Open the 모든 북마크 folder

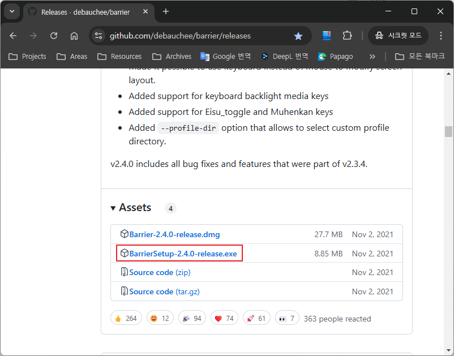click(x=420, y=57)
